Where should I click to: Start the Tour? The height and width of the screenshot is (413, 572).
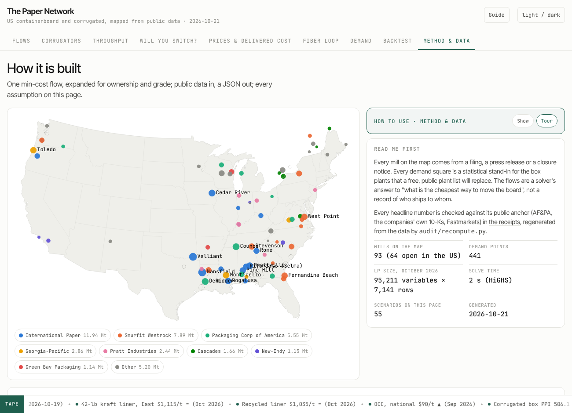point(547,121)
